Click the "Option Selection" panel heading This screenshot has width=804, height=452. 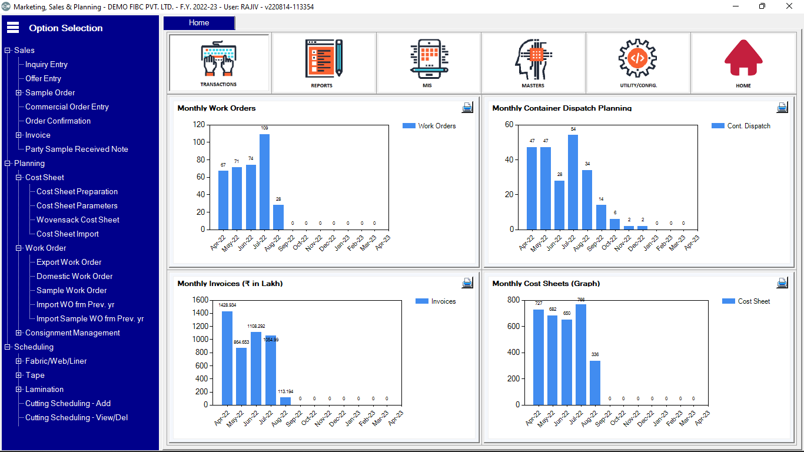66,28
